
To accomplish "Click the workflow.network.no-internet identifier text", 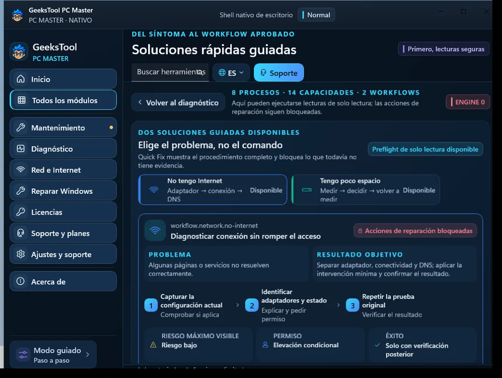I will tap(214, 225).
